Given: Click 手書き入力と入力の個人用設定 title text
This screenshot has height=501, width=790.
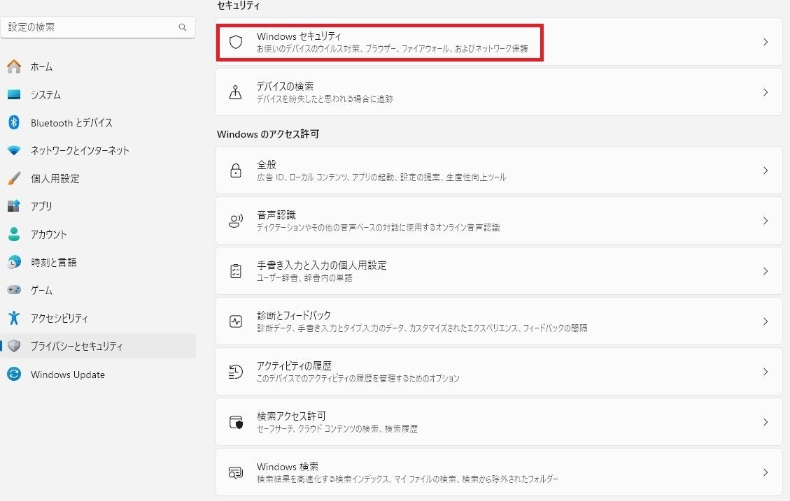Looking at the screenshot, I should (322, 265).
